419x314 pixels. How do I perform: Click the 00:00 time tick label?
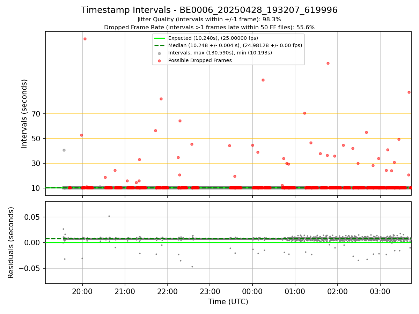coord(252,291)
